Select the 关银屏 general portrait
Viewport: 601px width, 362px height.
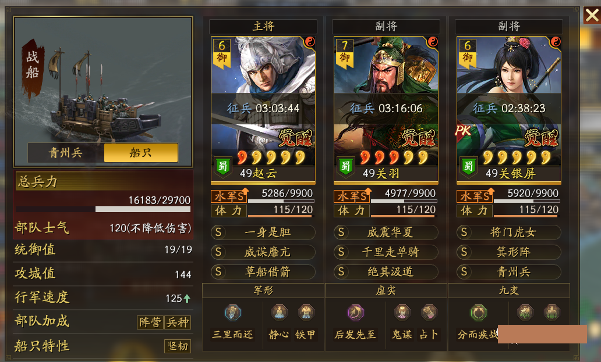508,110
